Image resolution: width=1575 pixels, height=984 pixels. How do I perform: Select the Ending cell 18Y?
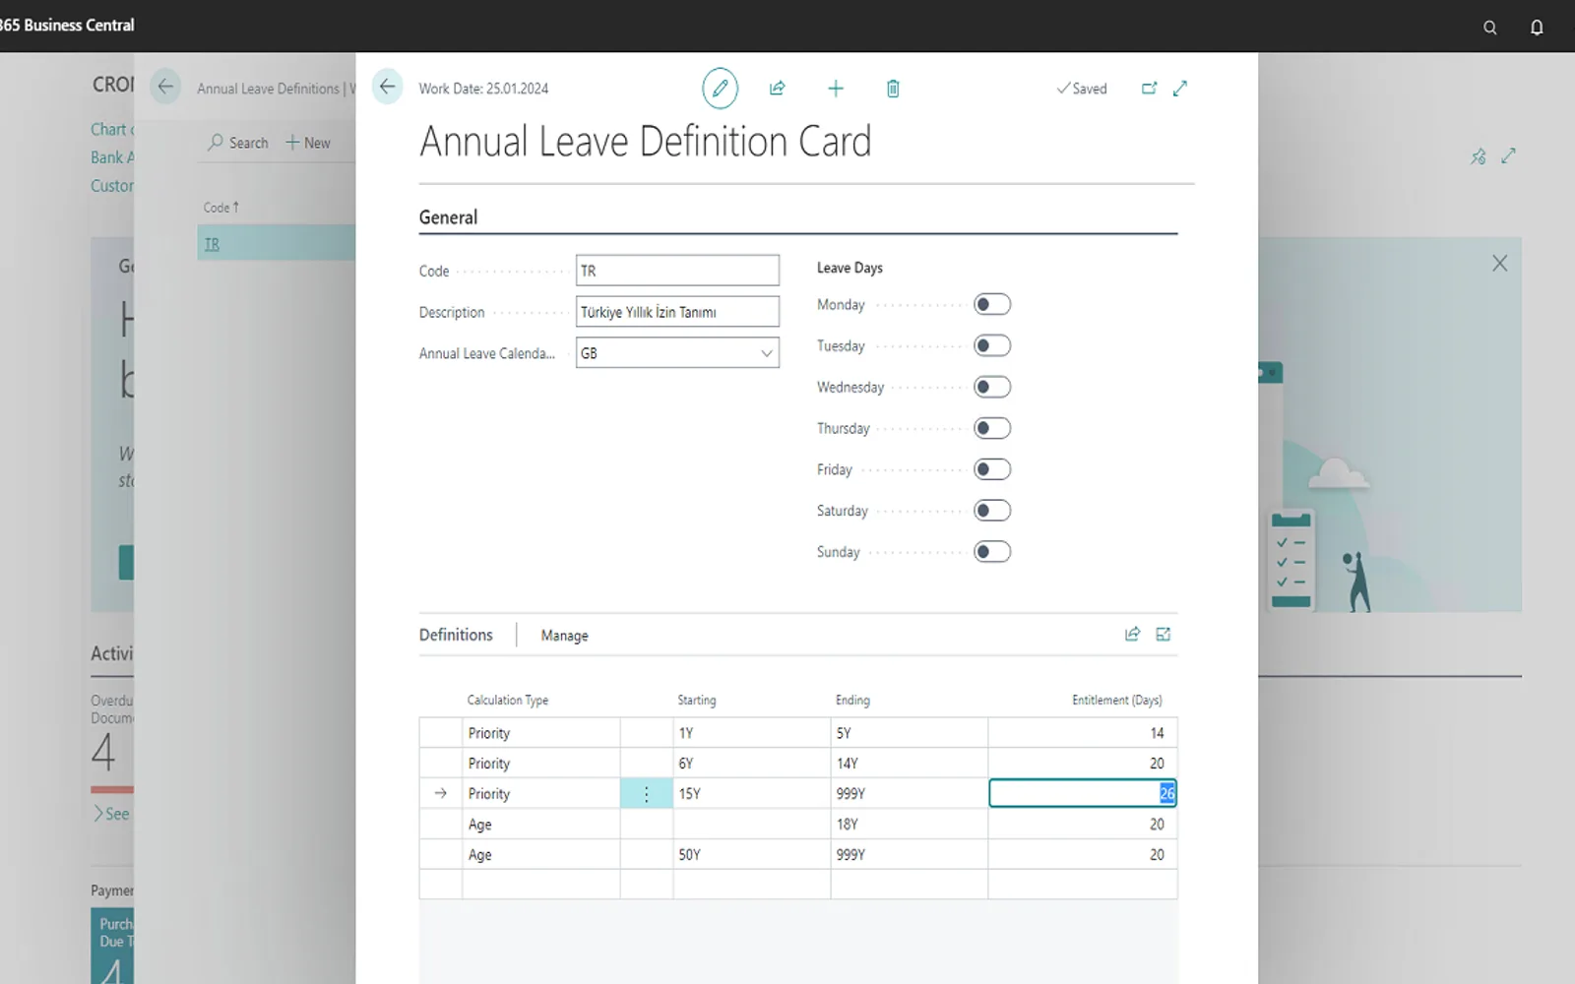(x=910, y=825)
